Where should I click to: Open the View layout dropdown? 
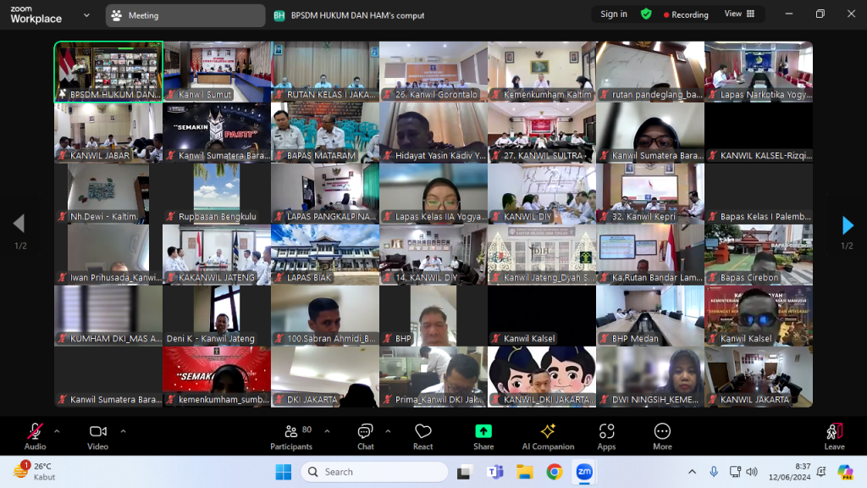[x=737, y=14]
